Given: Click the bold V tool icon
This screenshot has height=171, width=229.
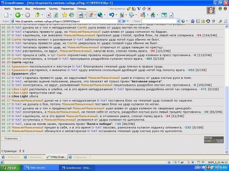Looking at the screenshot, I should click(139, 9).
